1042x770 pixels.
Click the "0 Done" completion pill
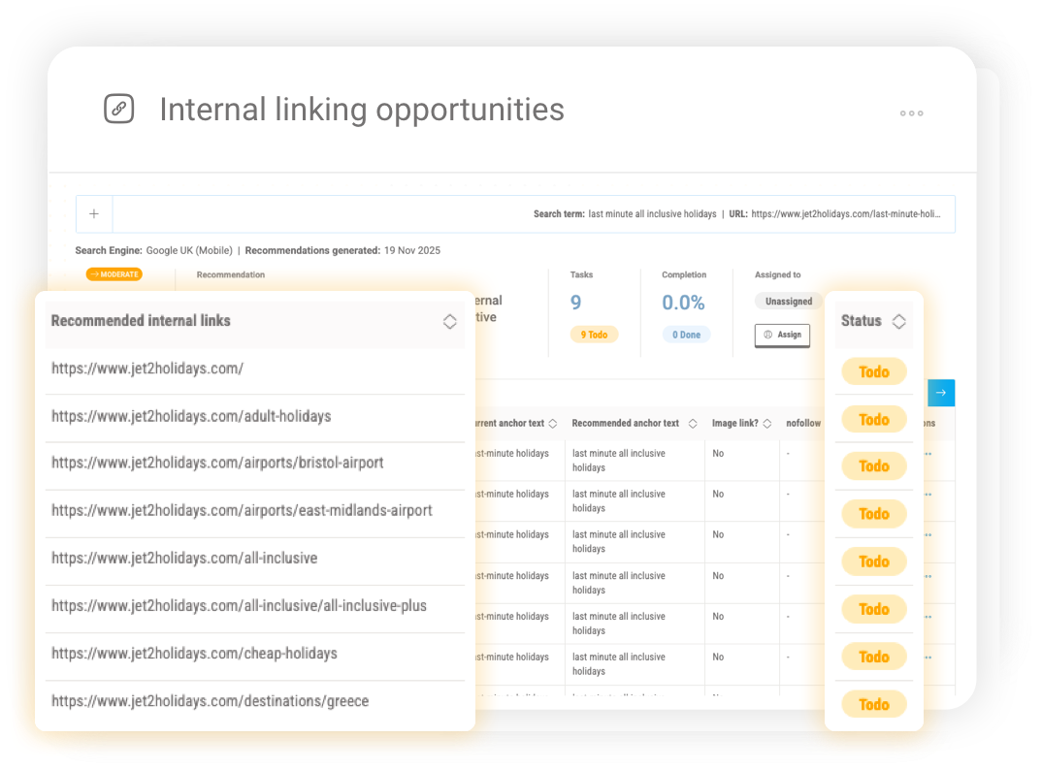click(x=686, y=334)
